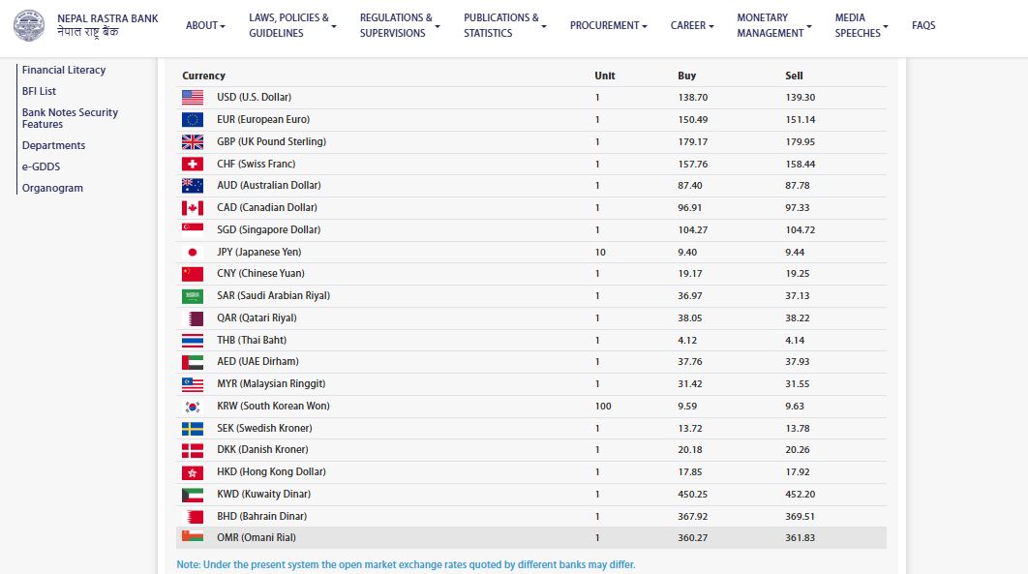Click the Sell column header
Image resolution: width=1028 pixels, height=574 pixels.
794,76
